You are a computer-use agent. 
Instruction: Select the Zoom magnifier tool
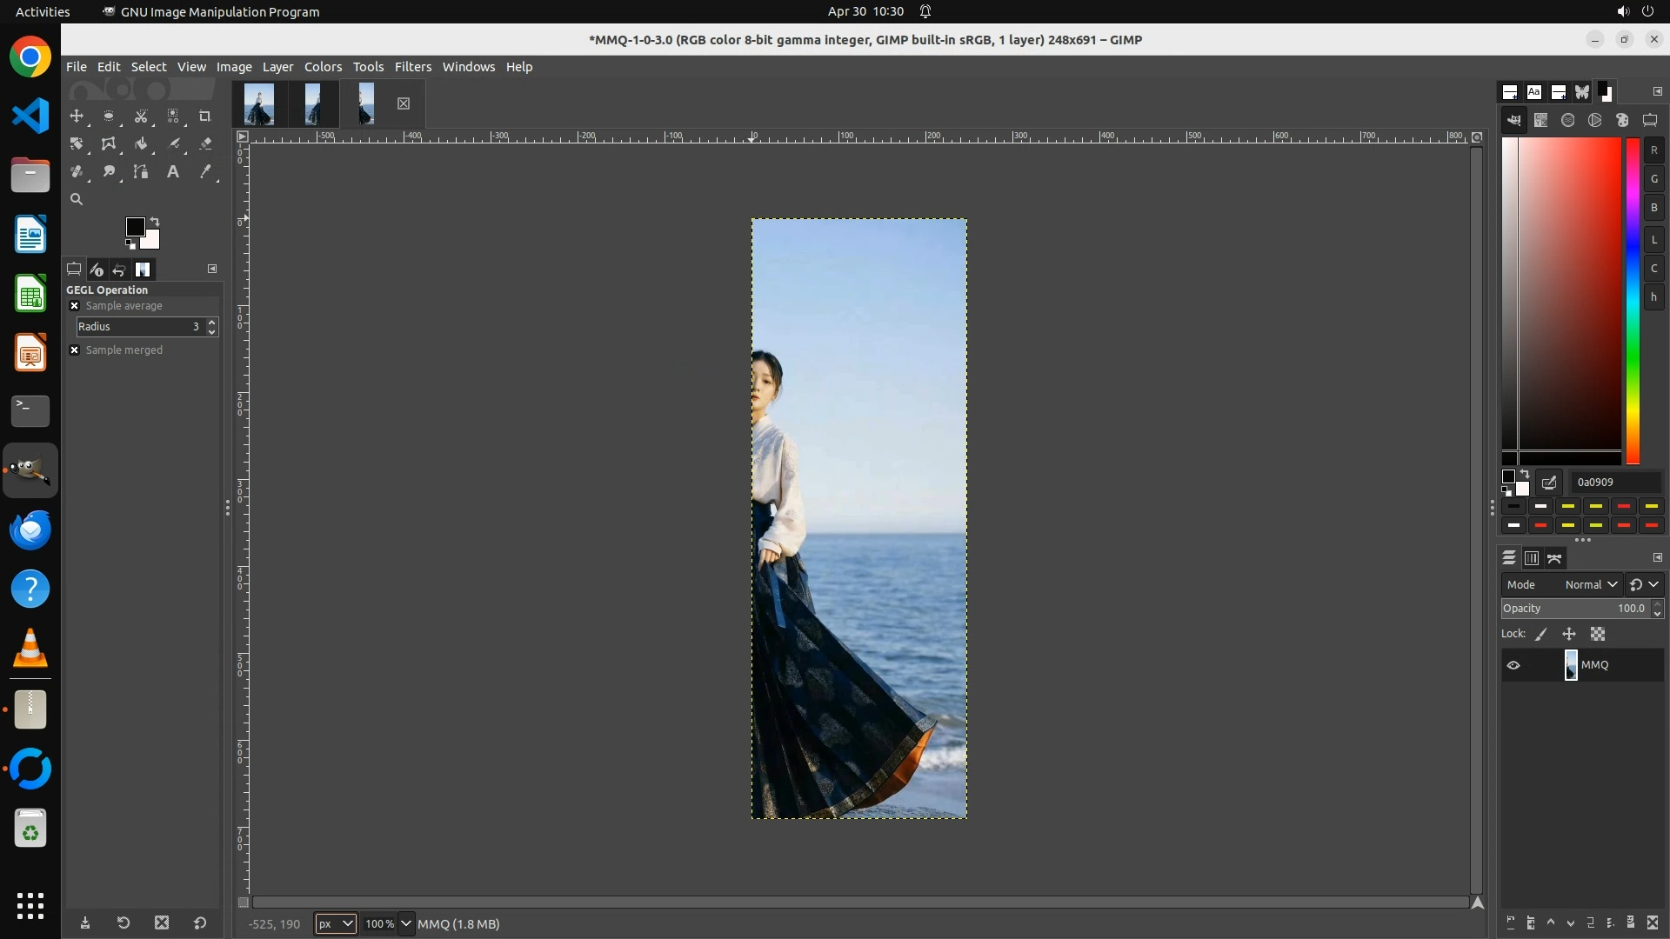coord(77,200)
